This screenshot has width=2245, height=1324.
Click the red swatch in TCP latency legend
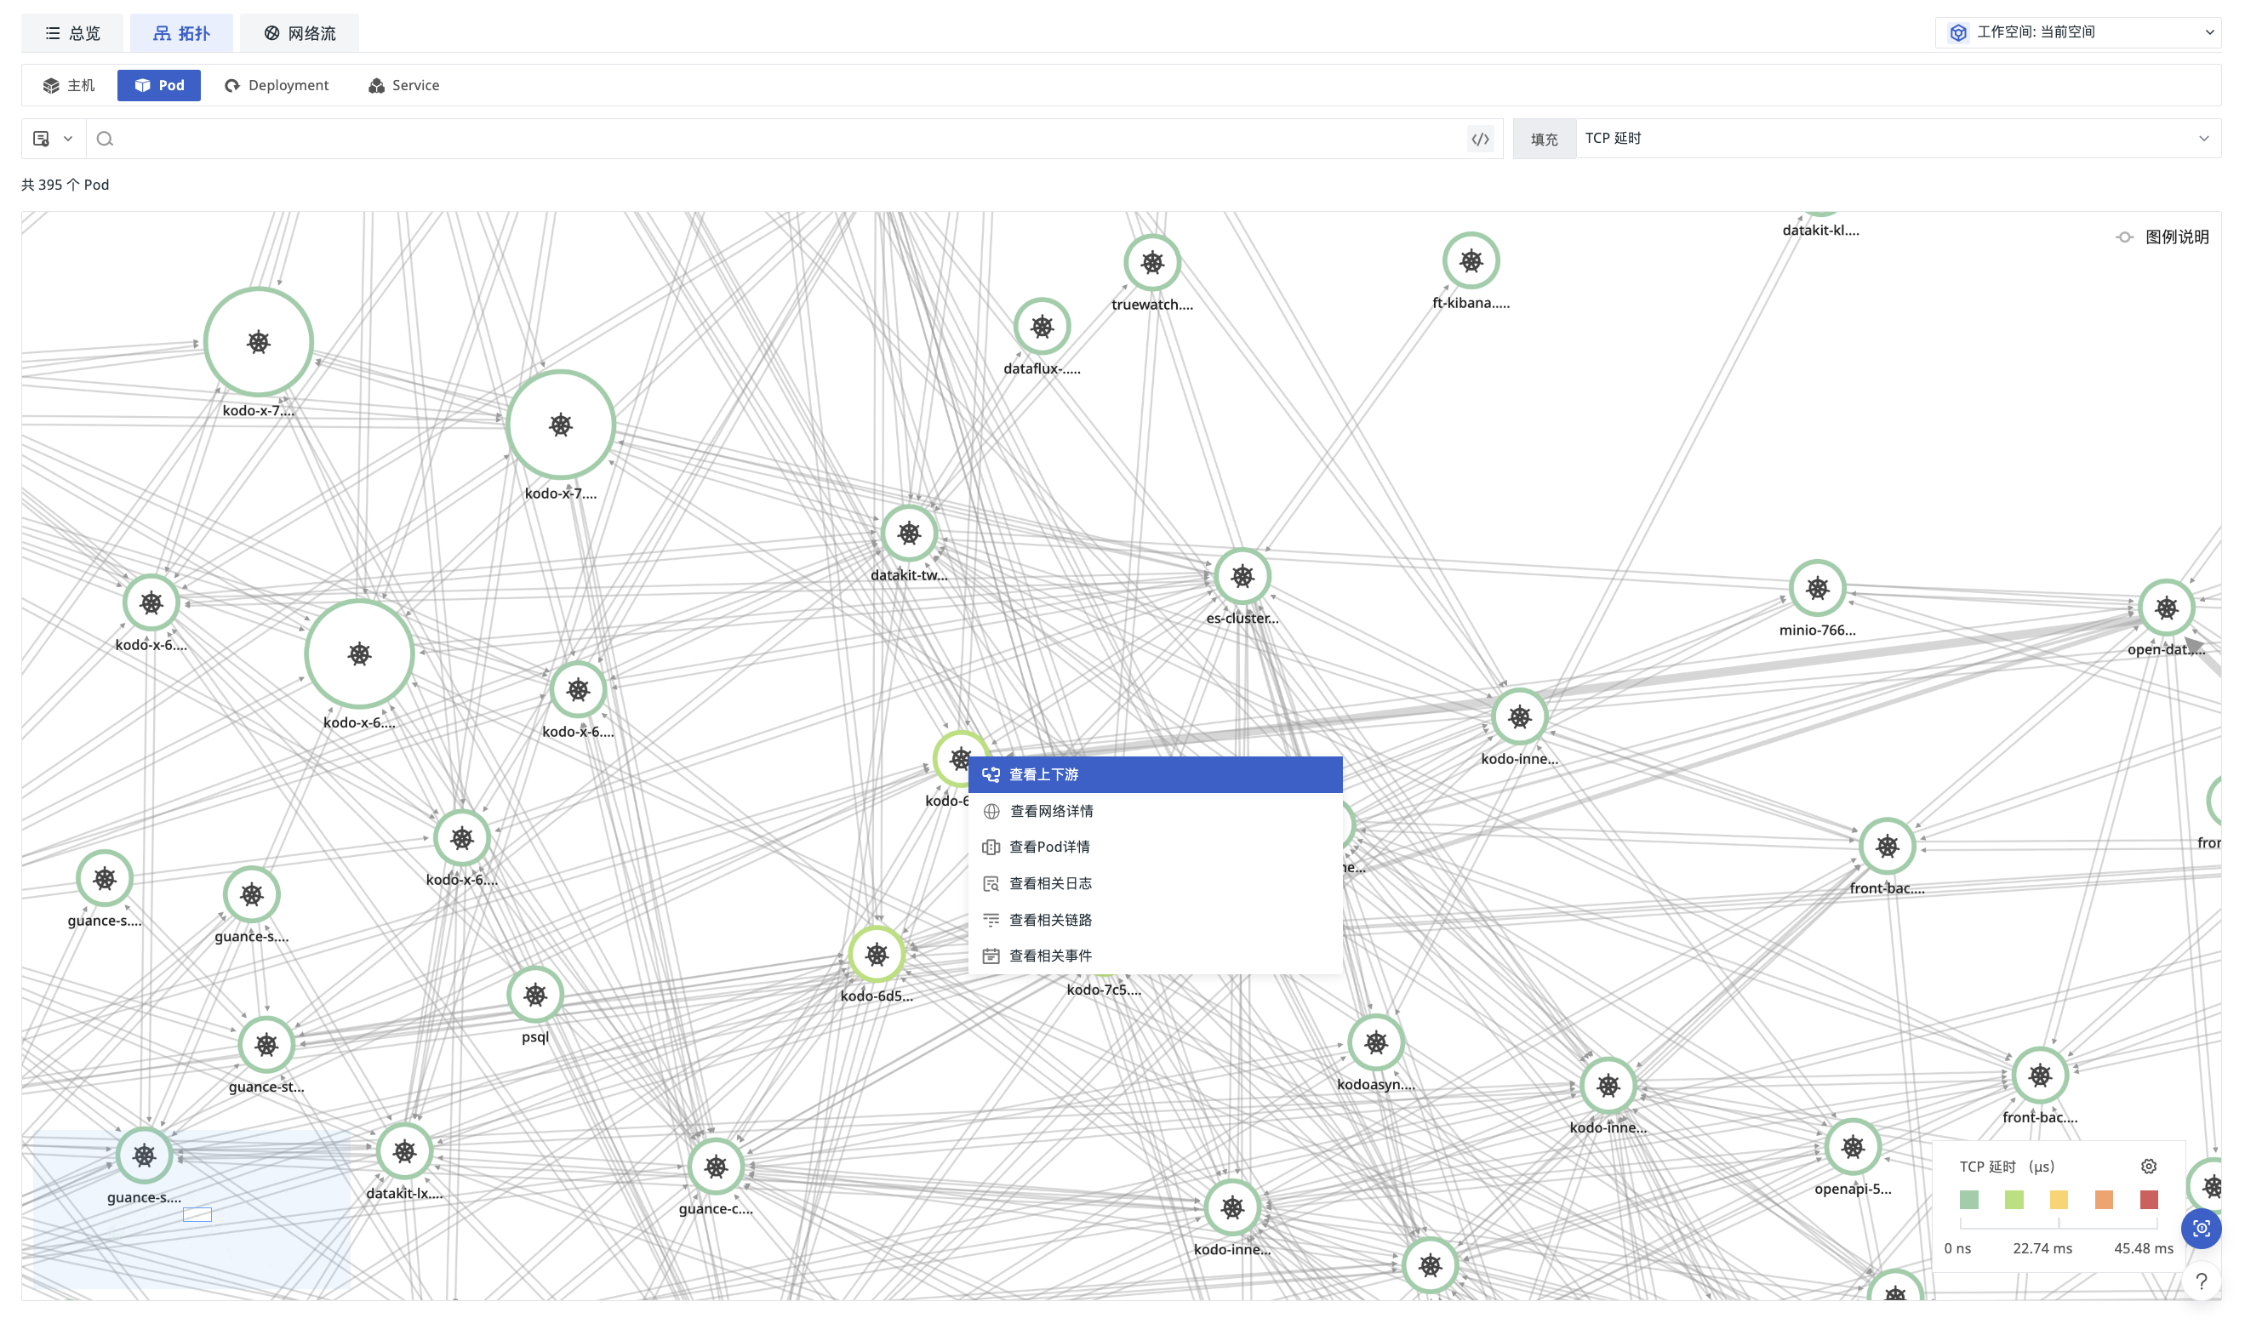coord(2148,1198)
